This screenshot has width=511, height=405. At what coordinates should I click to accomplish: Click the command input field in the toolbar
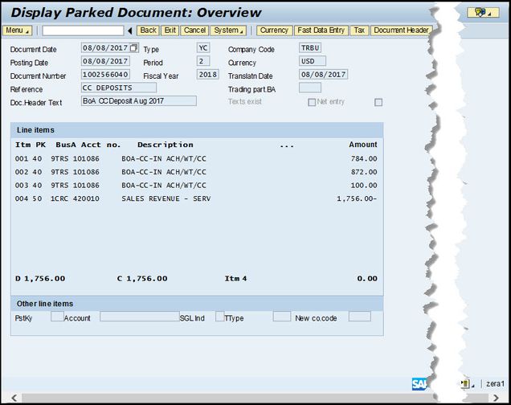(x=83, y=31)
